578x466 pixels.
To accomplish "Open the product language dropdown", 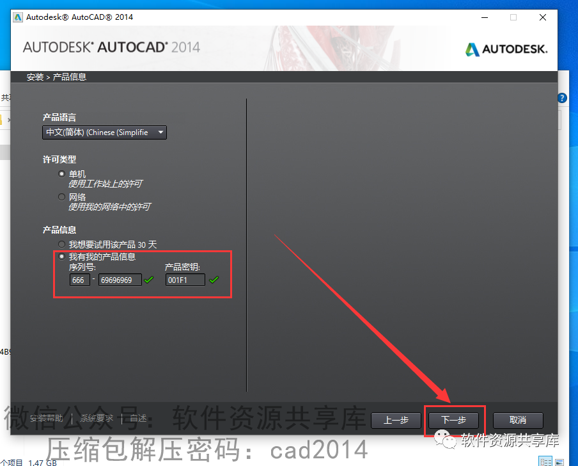I will pyautogui.click(x=104, y=133).
